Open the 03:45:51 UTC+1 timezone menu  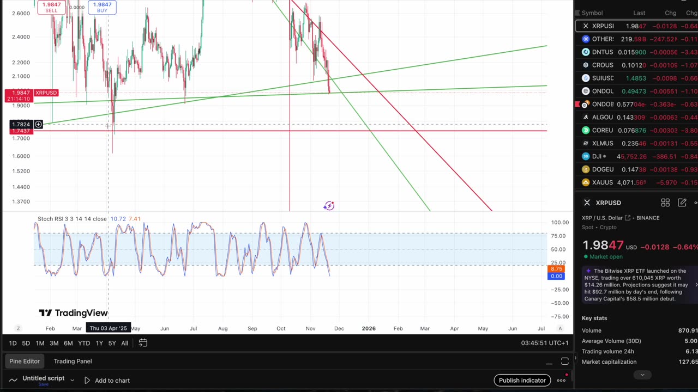544,343
